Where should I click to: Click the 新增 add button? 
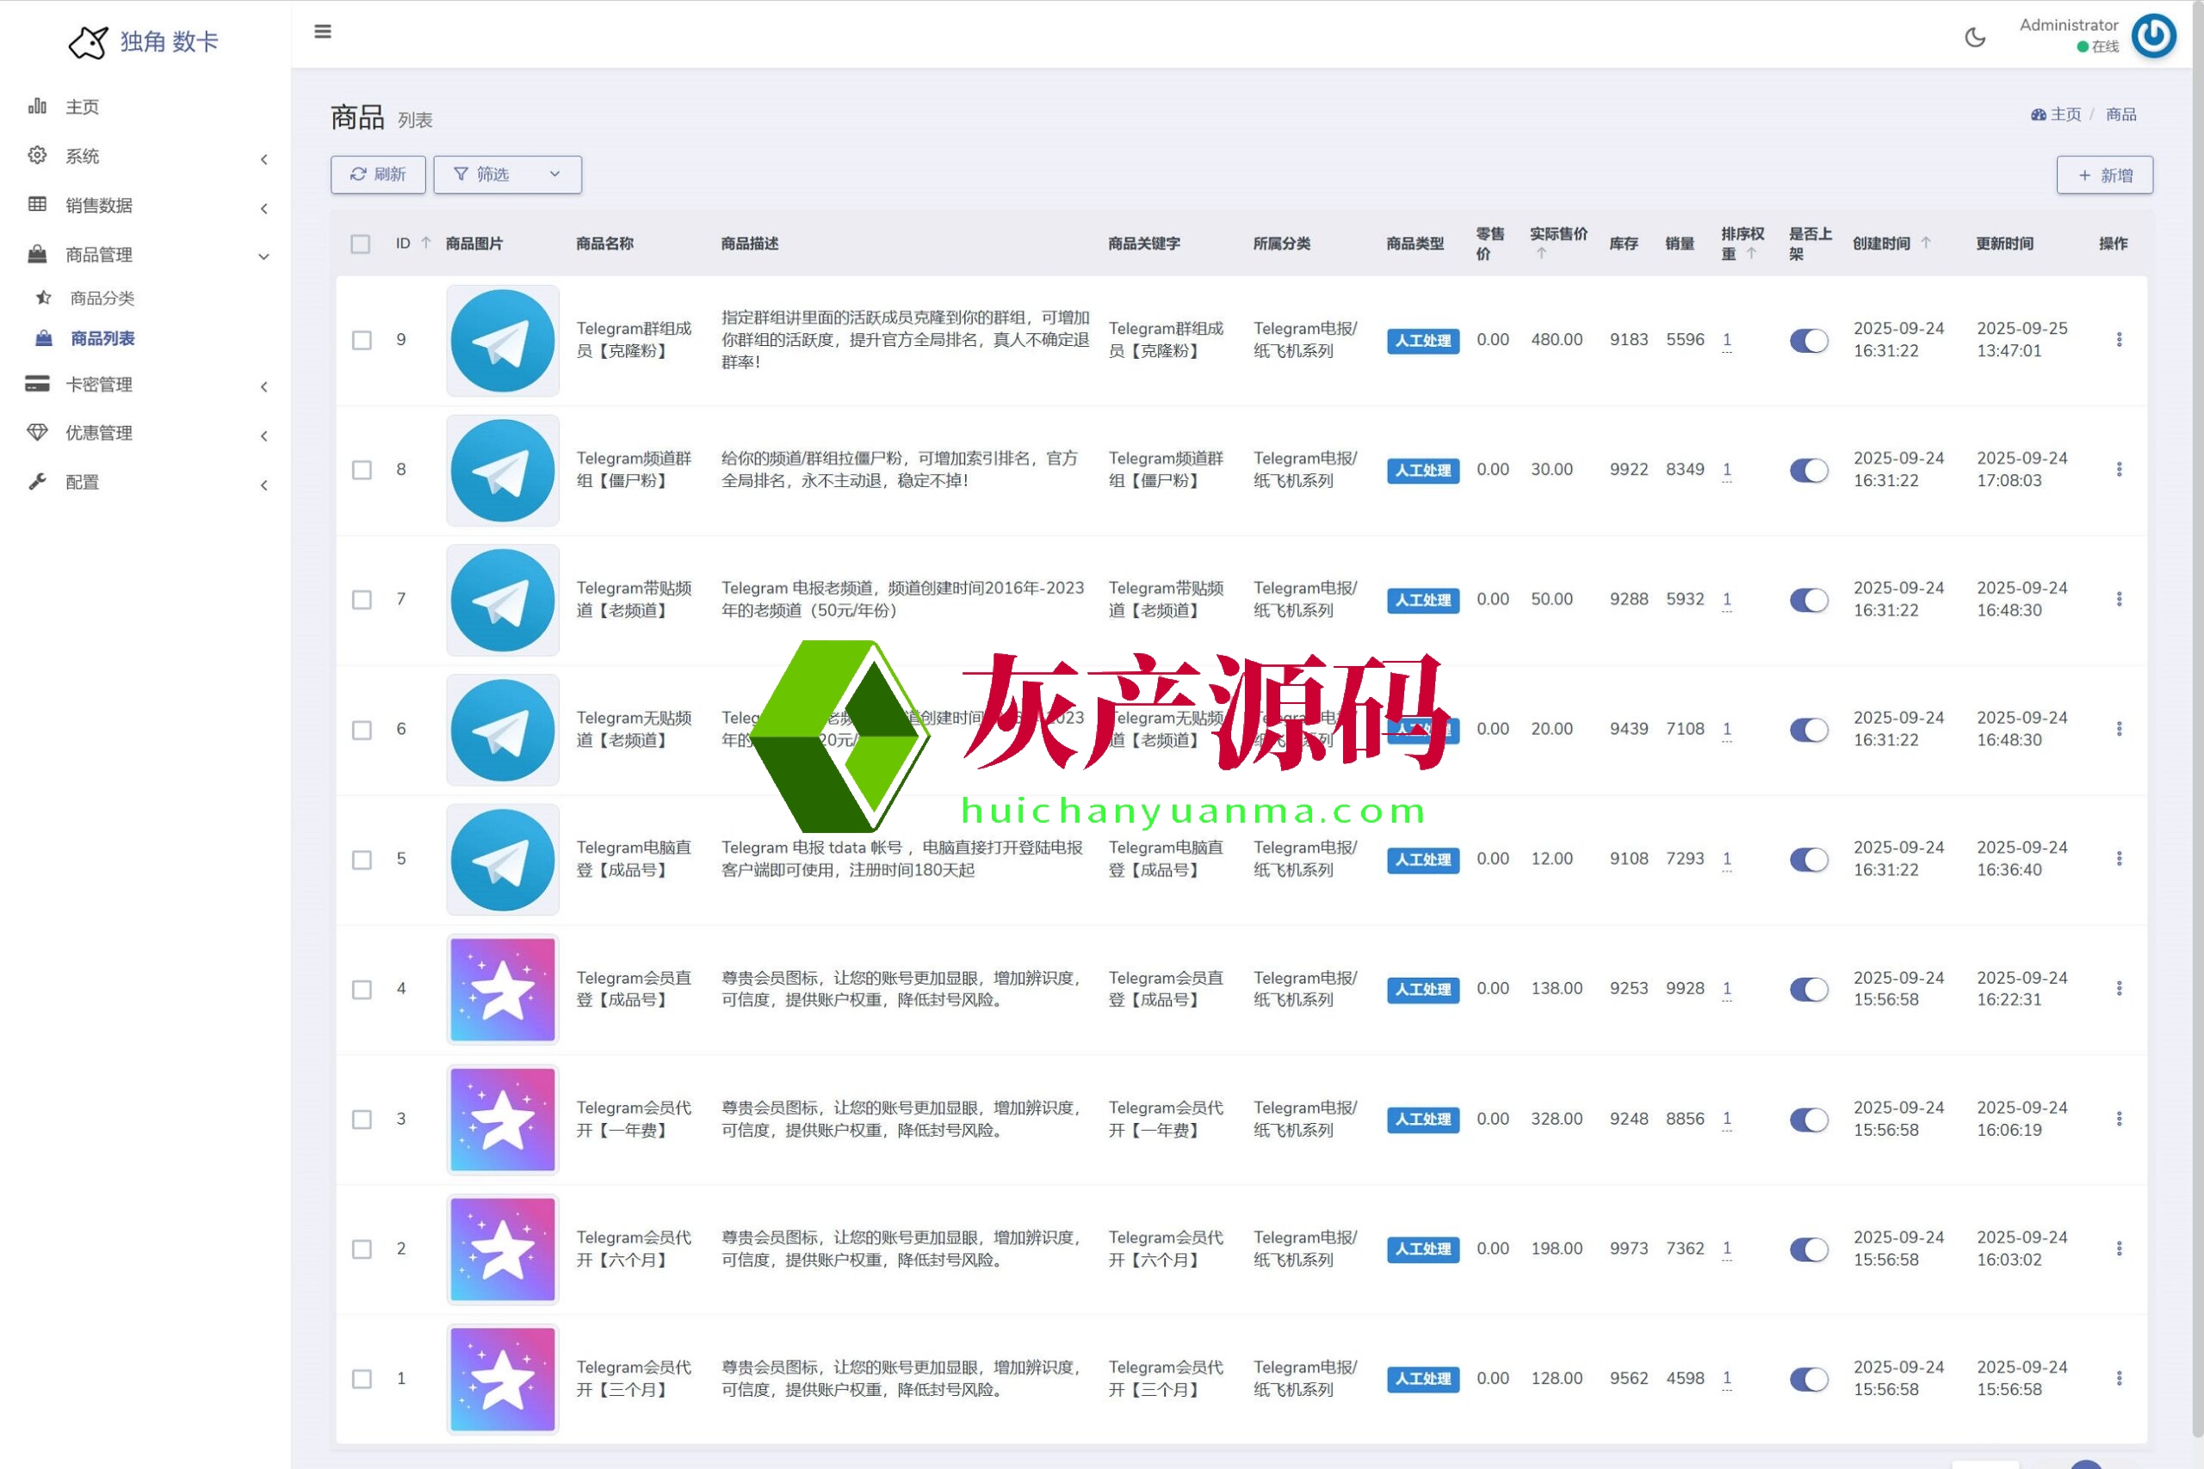click(x=2104, y=176)
